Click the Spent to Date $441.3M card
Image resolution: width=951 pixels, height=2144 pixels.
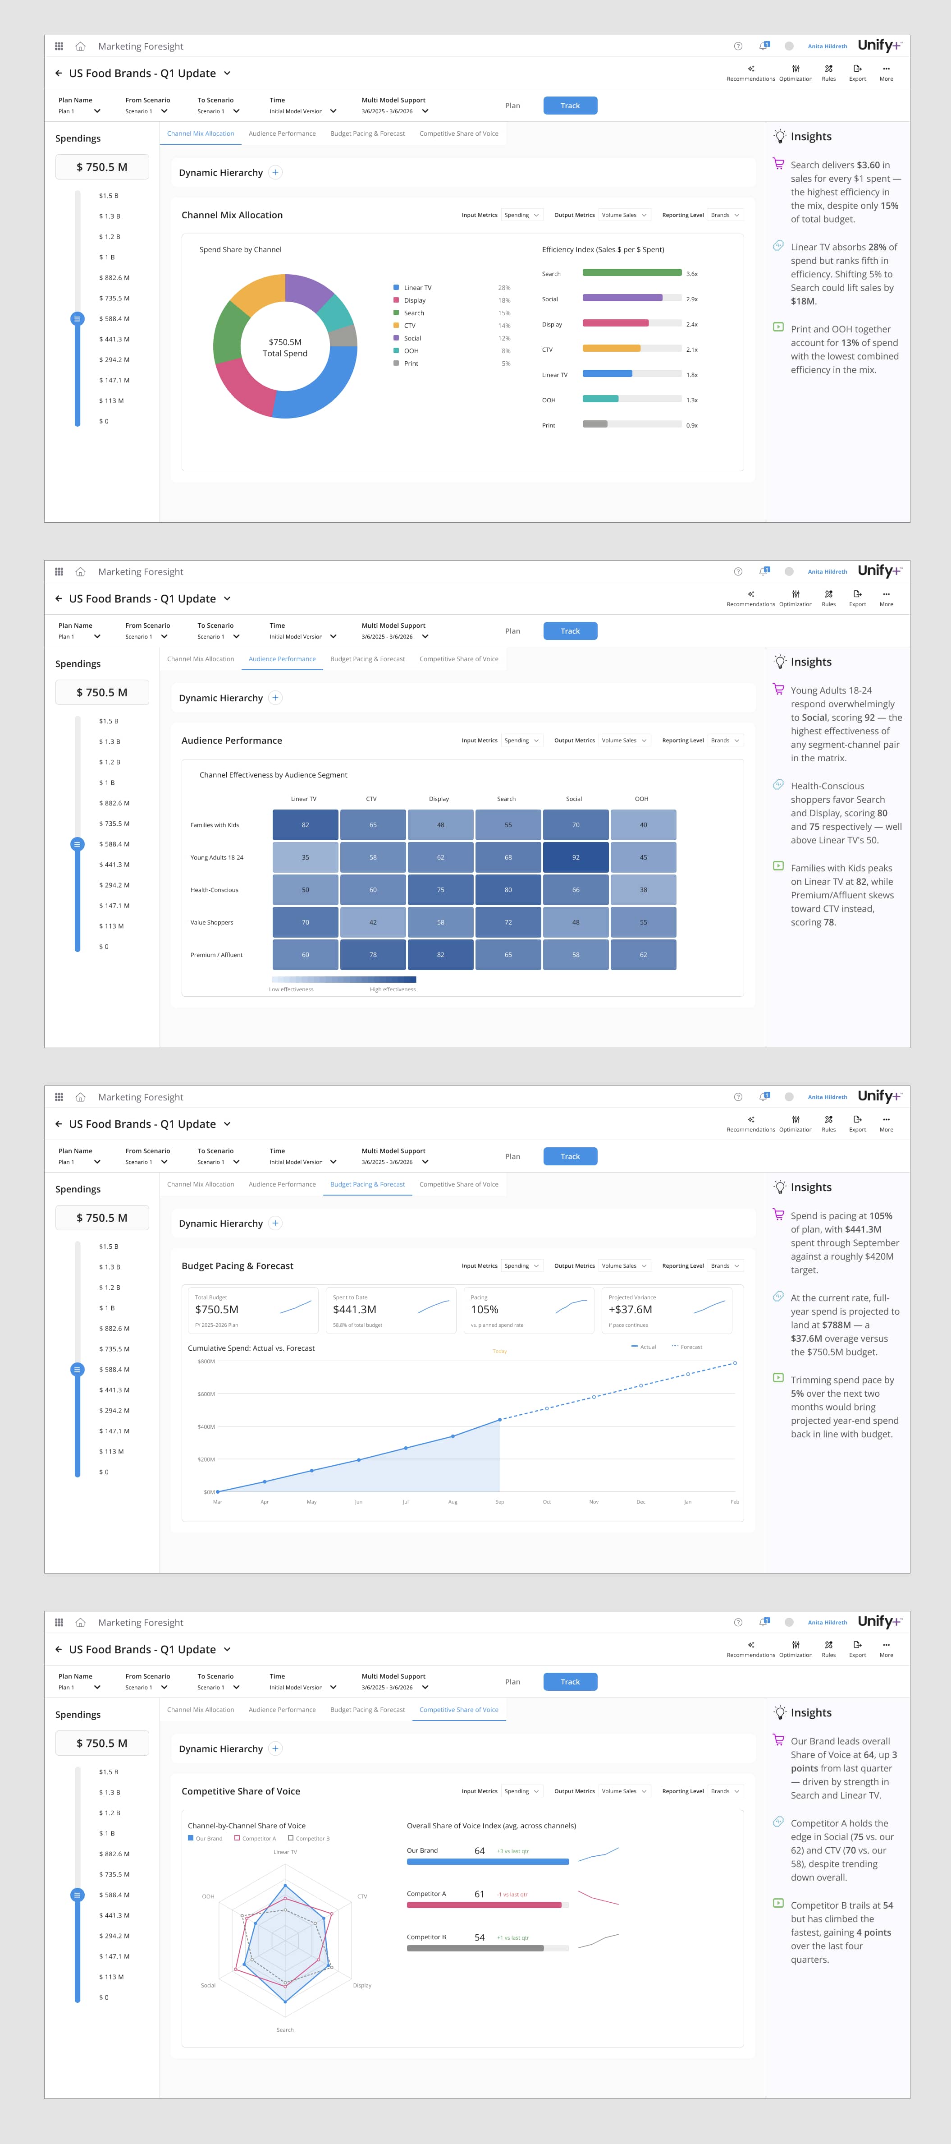tap(391, 1310)
